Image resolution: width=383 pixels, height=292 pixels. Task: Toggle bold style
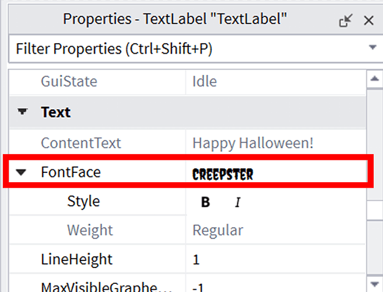(x=205, y=202)
